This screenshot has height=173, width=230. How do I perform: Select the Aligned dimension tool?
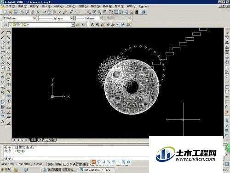pos(8,37)
